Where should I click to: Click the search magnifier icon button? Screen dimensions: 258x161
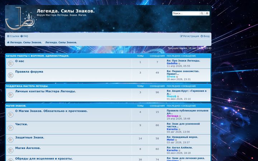[202, 14]
